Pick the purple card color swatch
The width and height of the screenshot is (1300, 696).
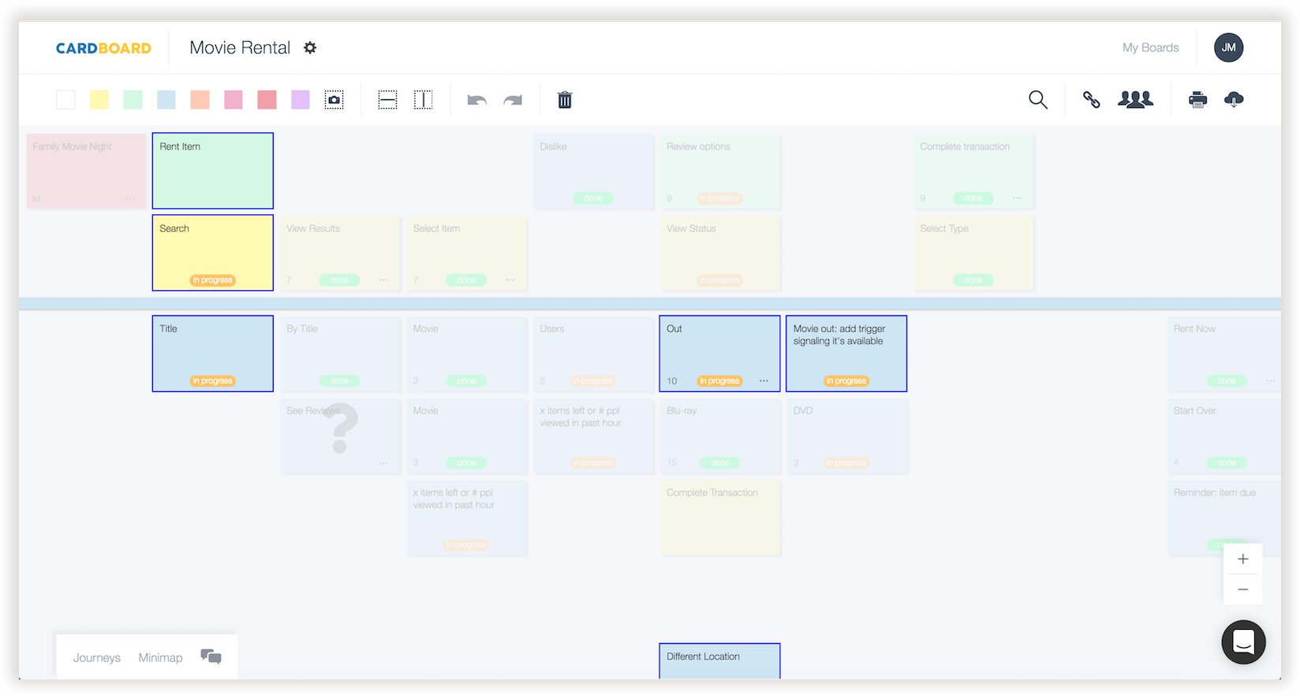[301, 99]
